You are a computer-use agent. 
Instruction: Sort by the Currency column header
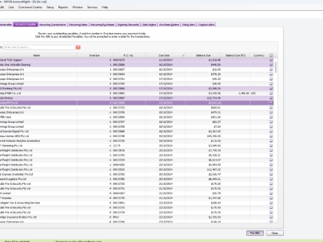point(259,55)
